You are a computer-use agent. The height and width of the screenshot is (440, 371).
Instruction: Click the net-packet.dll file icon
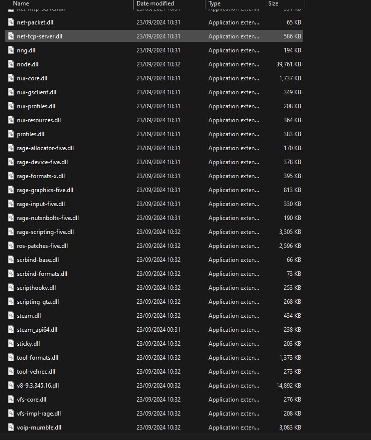pos(11,22)
